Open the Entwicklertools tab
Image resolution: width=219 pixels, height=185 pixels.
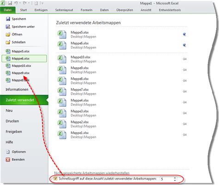pyautogui.click(x=170, y=10)
